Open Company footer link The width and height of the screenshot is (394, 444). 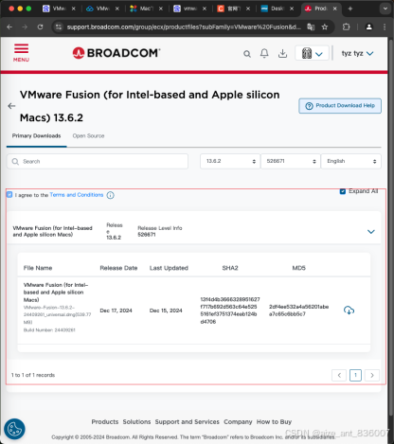(x=238, y=422)
